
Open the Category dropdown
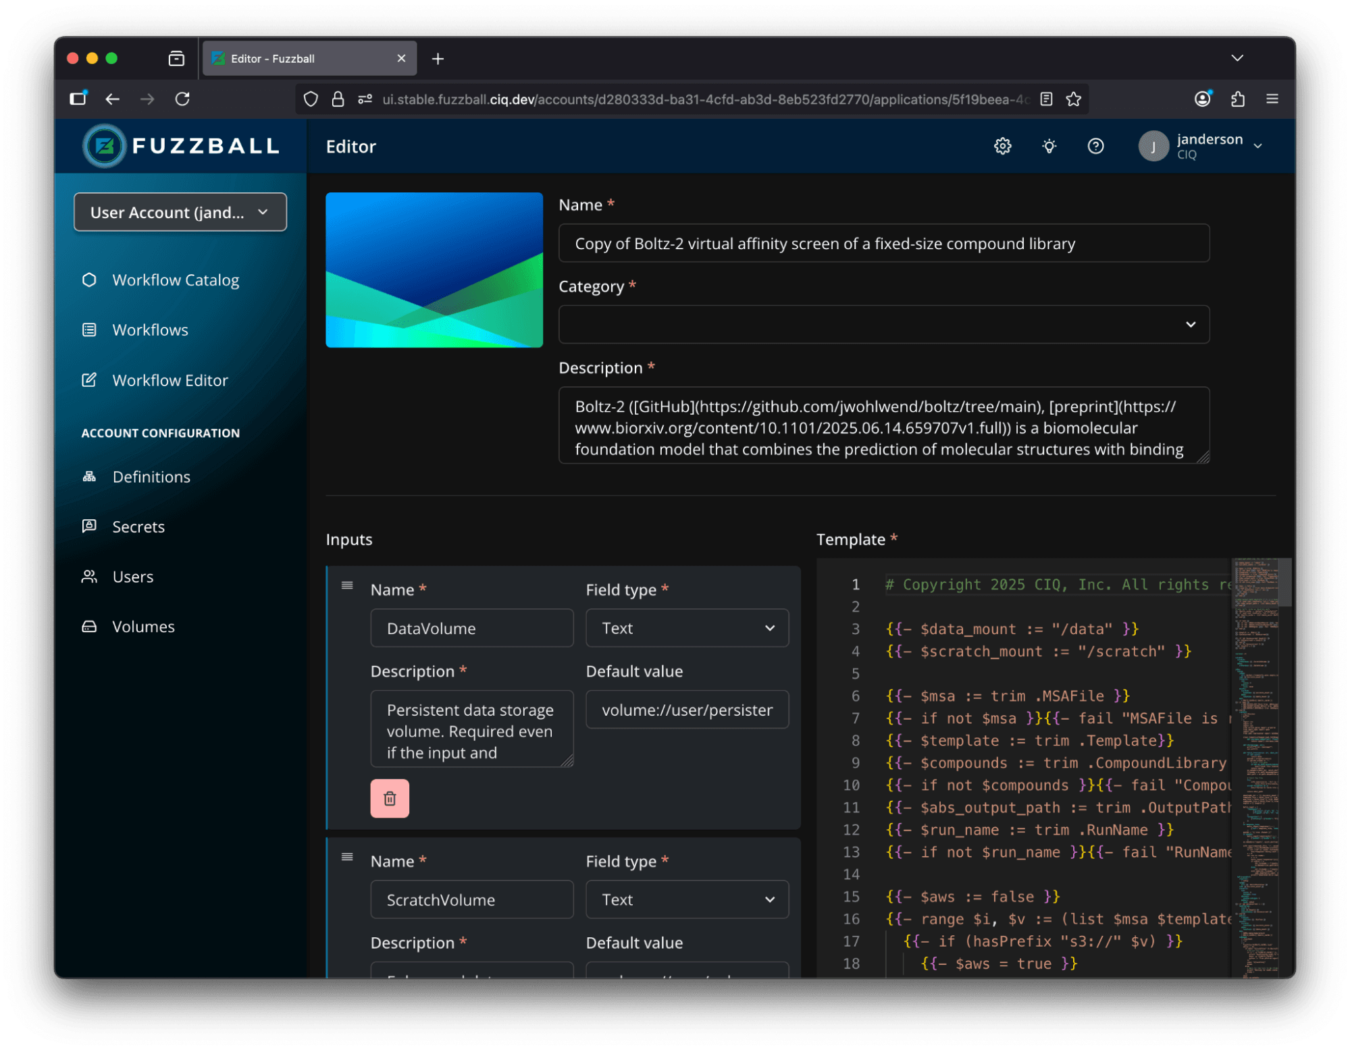(x=883, y=324)
